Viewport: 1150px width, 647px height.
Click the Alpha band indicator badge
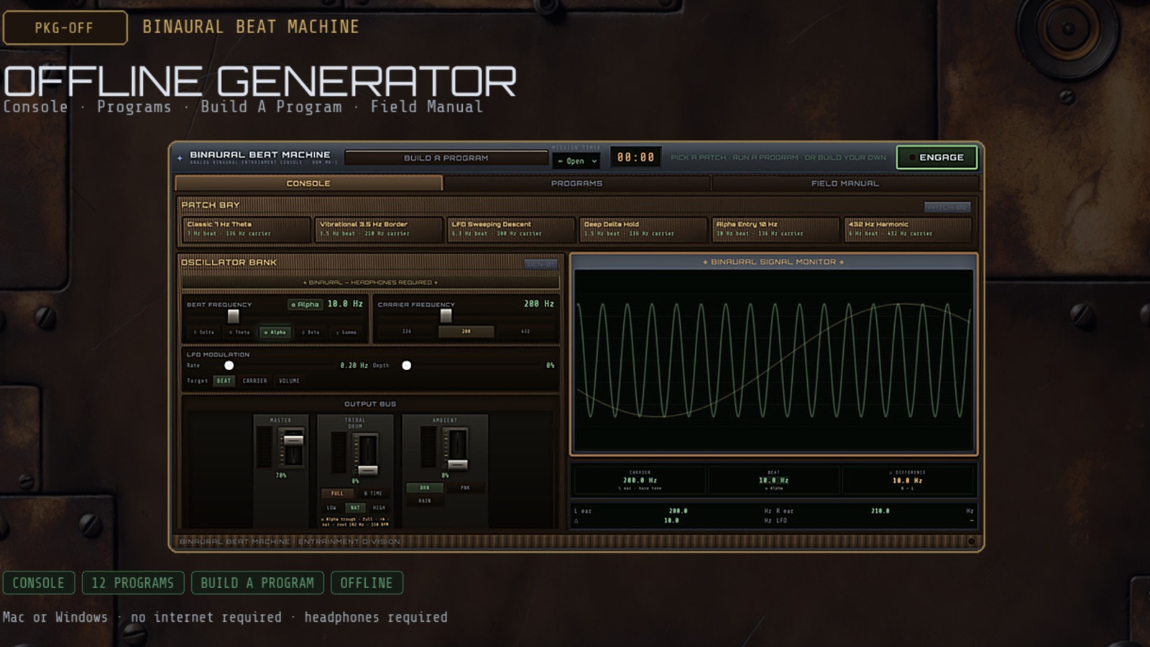point(305,304)
